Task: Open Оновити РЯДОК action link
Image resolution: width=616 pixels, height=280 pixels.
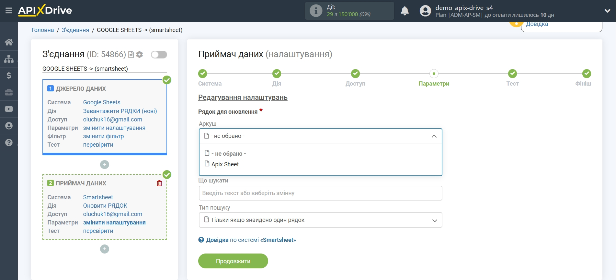Action: (x=105, y=206)
